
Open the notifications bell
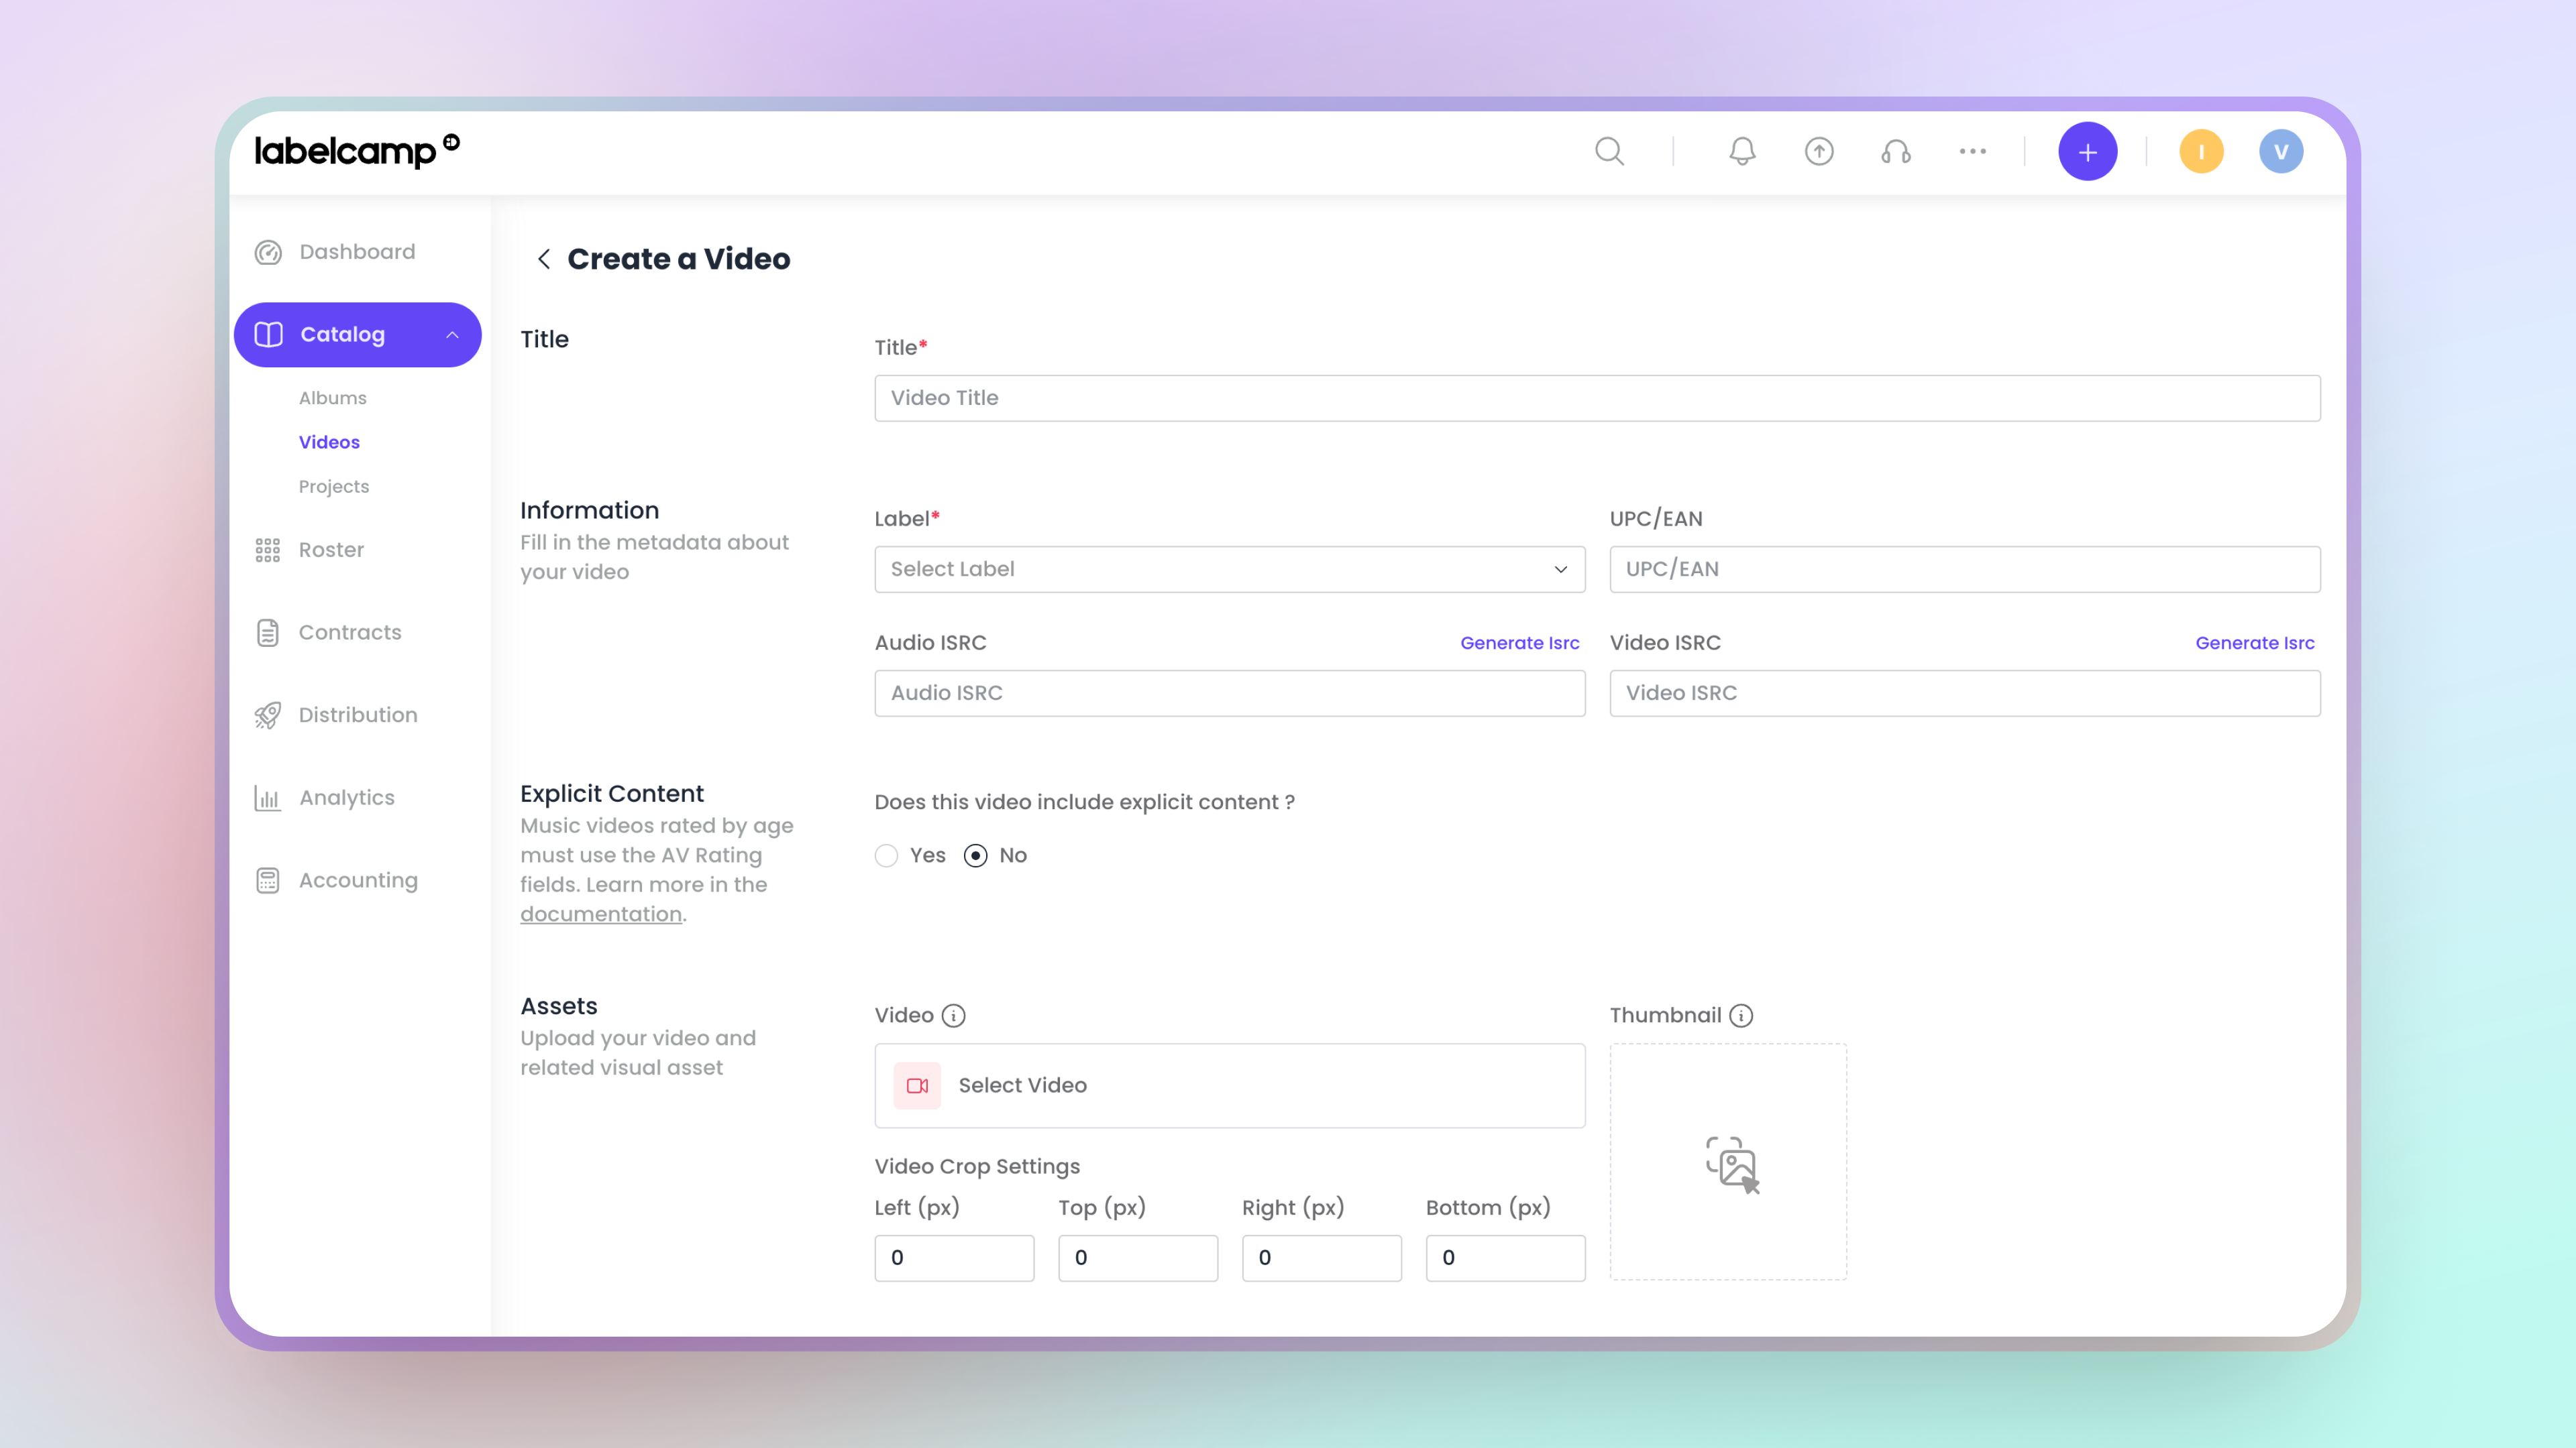coord(1742,152)
